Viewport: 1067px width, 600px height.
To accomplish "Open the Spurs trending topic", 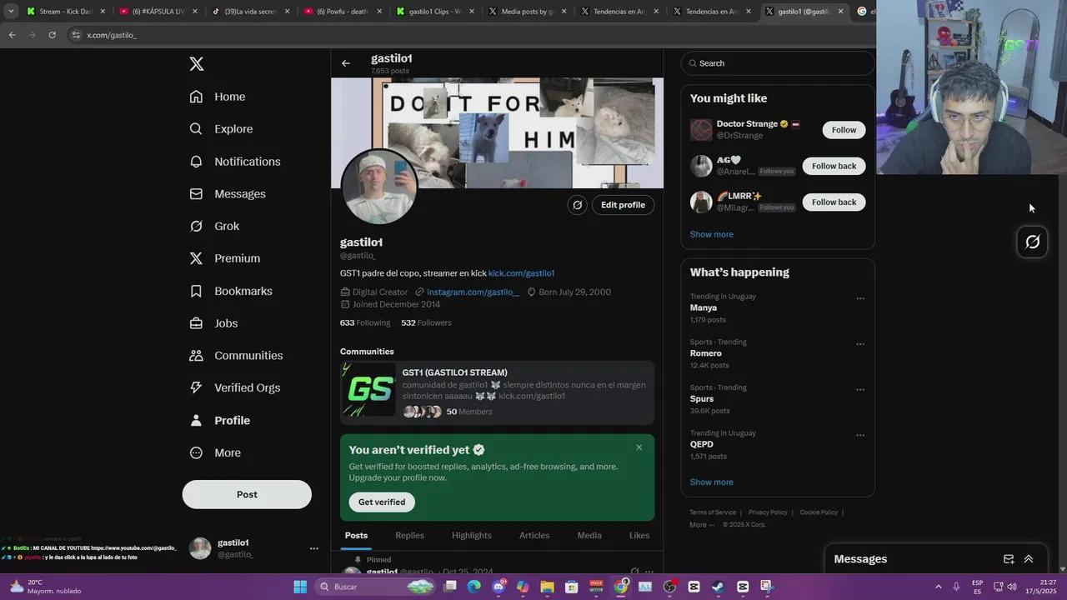I will pyautogui.click(x=778, y=399).
